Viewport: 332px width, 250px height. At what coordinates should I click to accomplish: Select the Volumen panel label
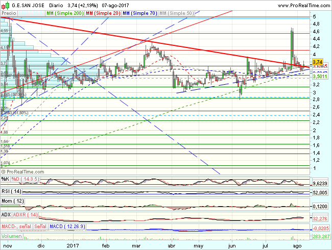tap(12, 237)
